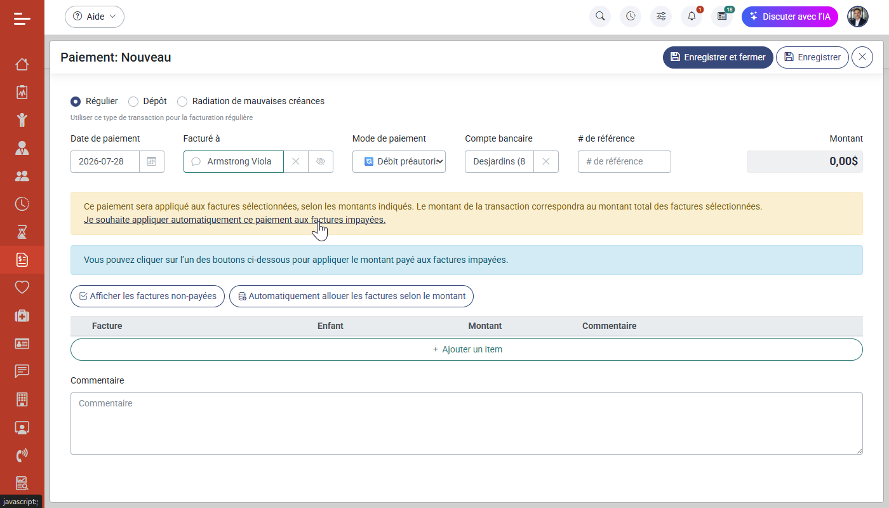The width and height of the screenshot is (889, 508).
Task: Open the phone call sidebar icon
Action: pos(22,455)
